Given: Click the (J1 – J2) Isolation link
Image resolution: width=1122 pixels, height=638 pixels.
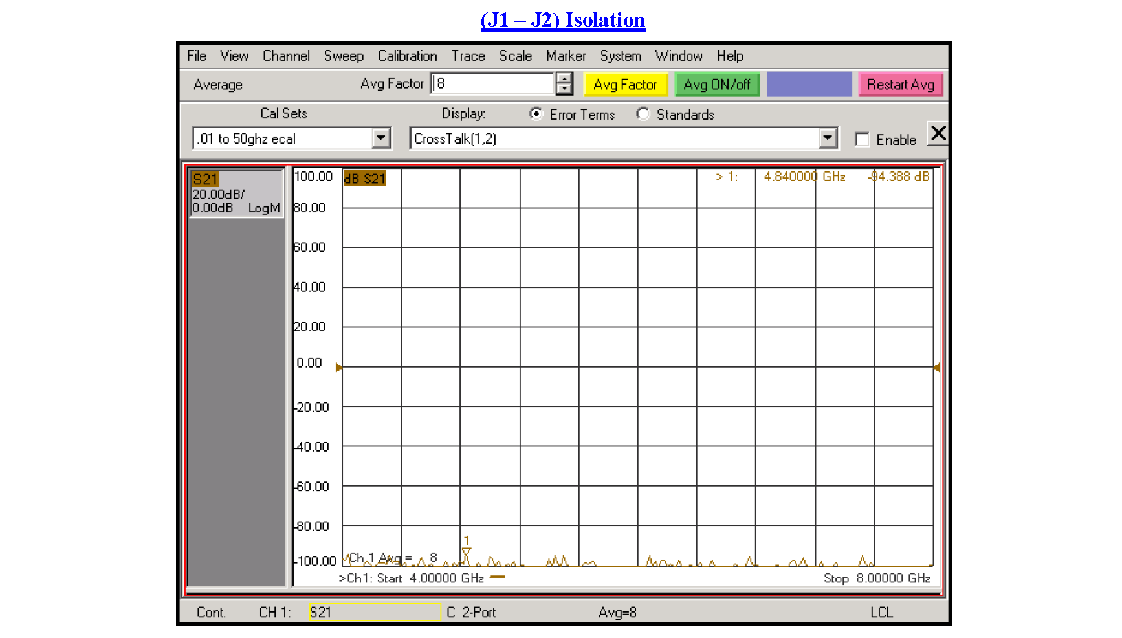Looking at the screenshot, I should click(x=562, y=19).
